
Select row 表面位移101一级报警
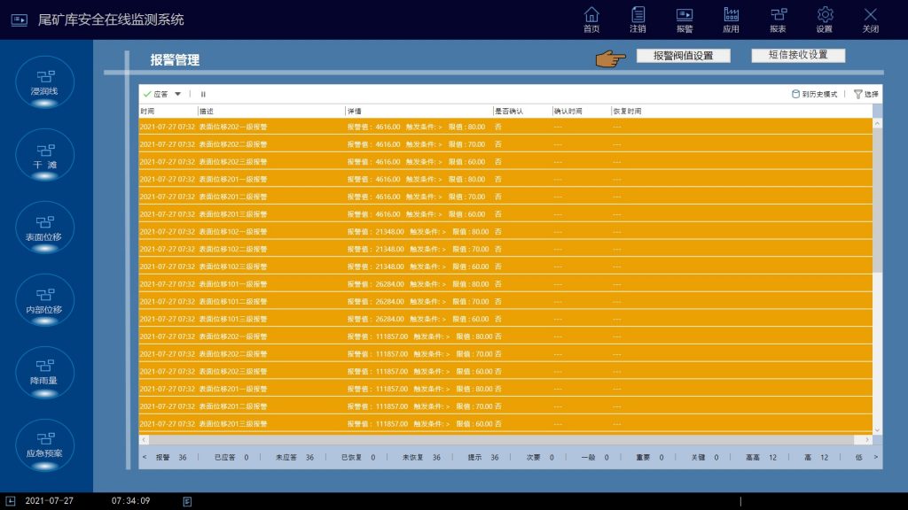505,284
